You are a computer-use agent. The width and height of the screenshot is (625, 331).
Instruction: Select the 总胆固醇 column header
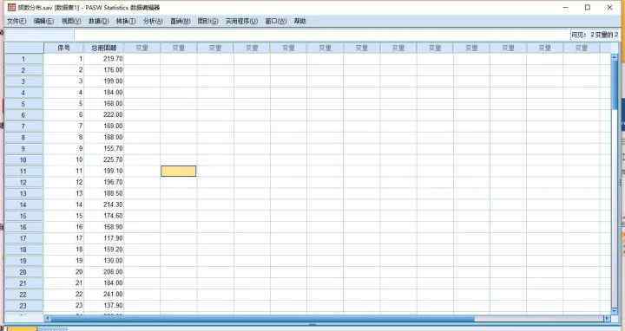point(103,48)
